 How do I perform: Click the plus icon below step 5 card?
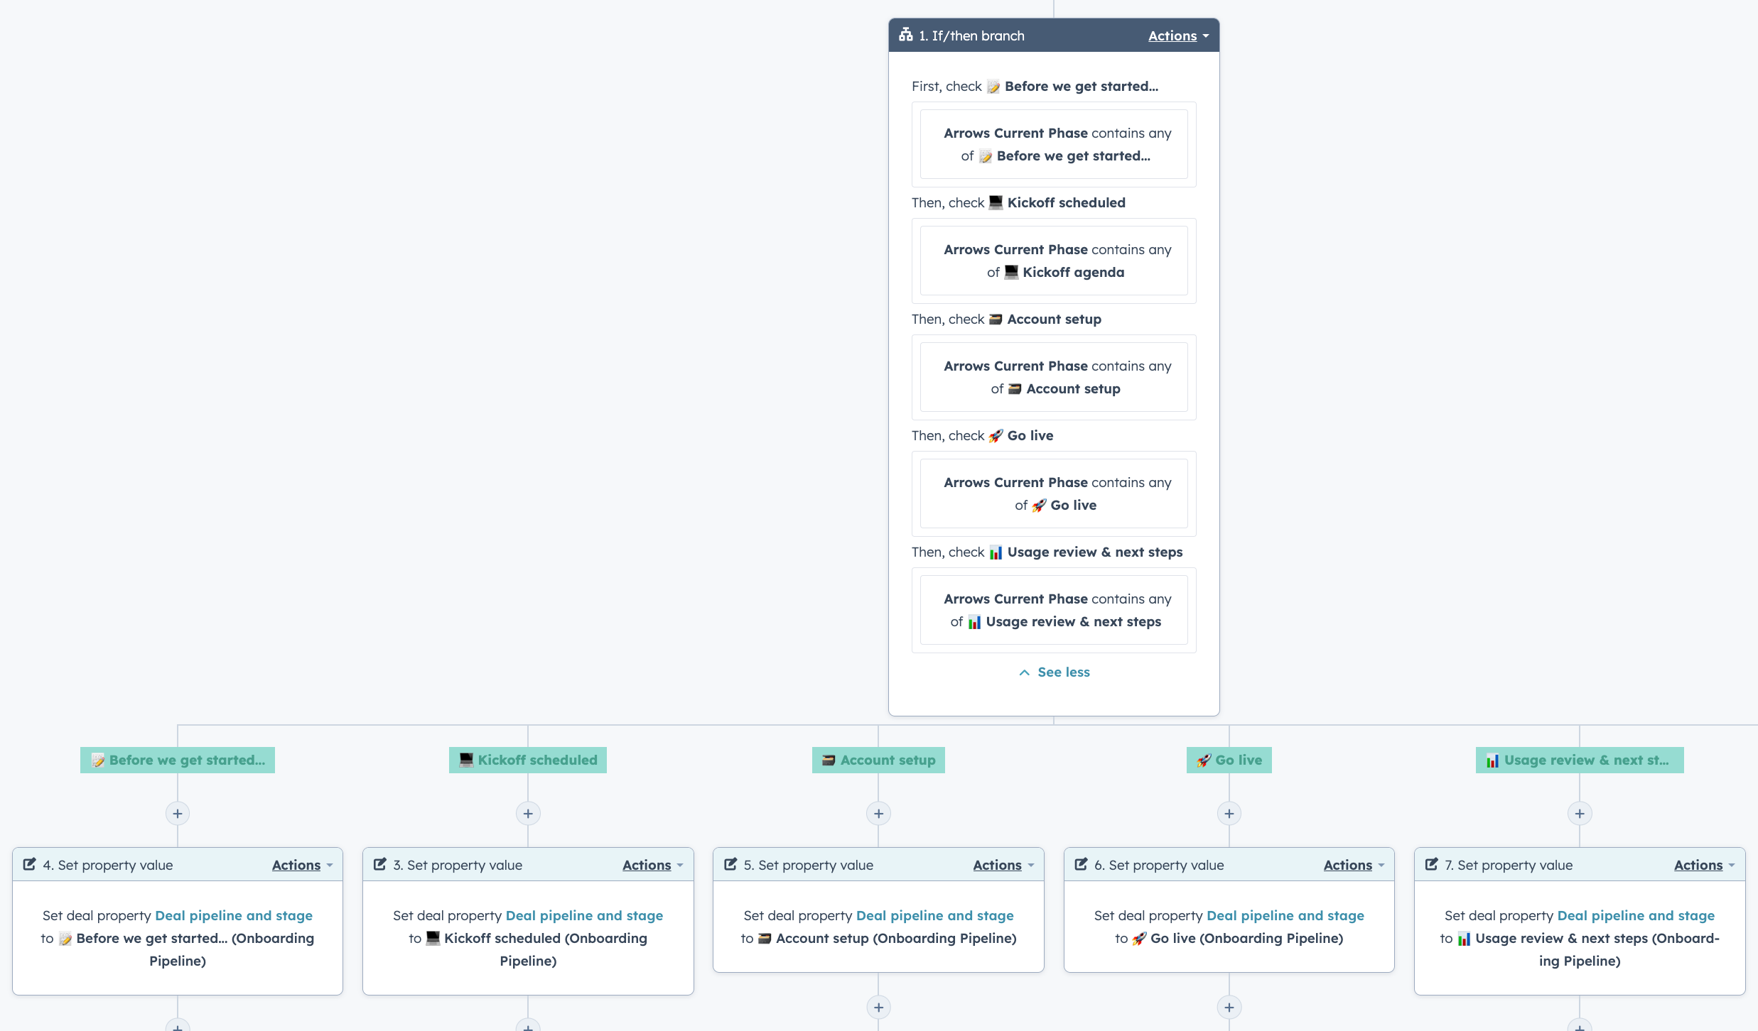point(878,1007)
